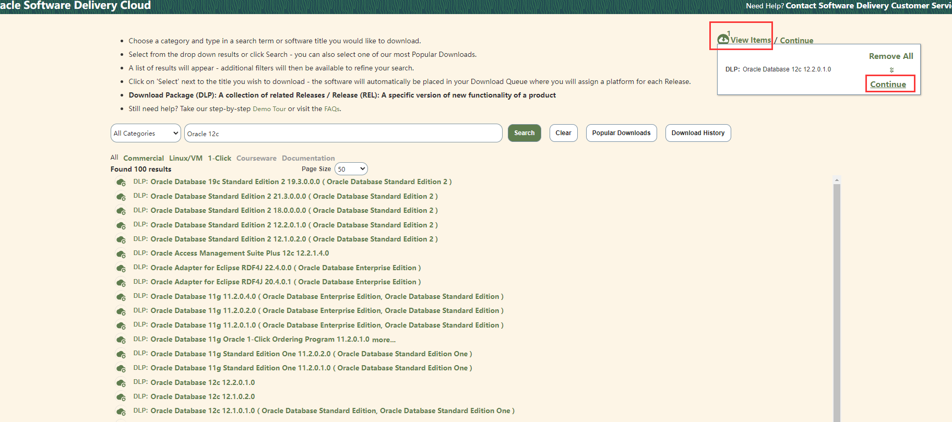952x422 pixels.
Task: Click download icon for Oracle Access Management Suite Plus
Action: click(x=121, y=254)
